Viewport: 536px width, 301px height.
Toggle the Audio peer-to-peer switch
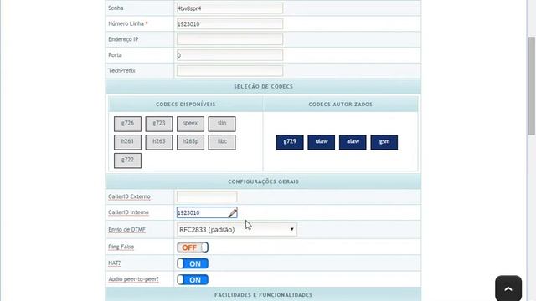tap(193, 280)
